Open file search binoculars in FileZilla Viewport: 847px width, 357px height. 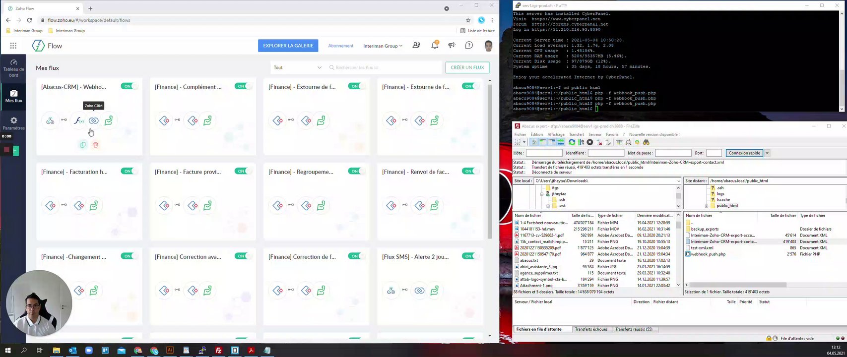pos(646,142)
